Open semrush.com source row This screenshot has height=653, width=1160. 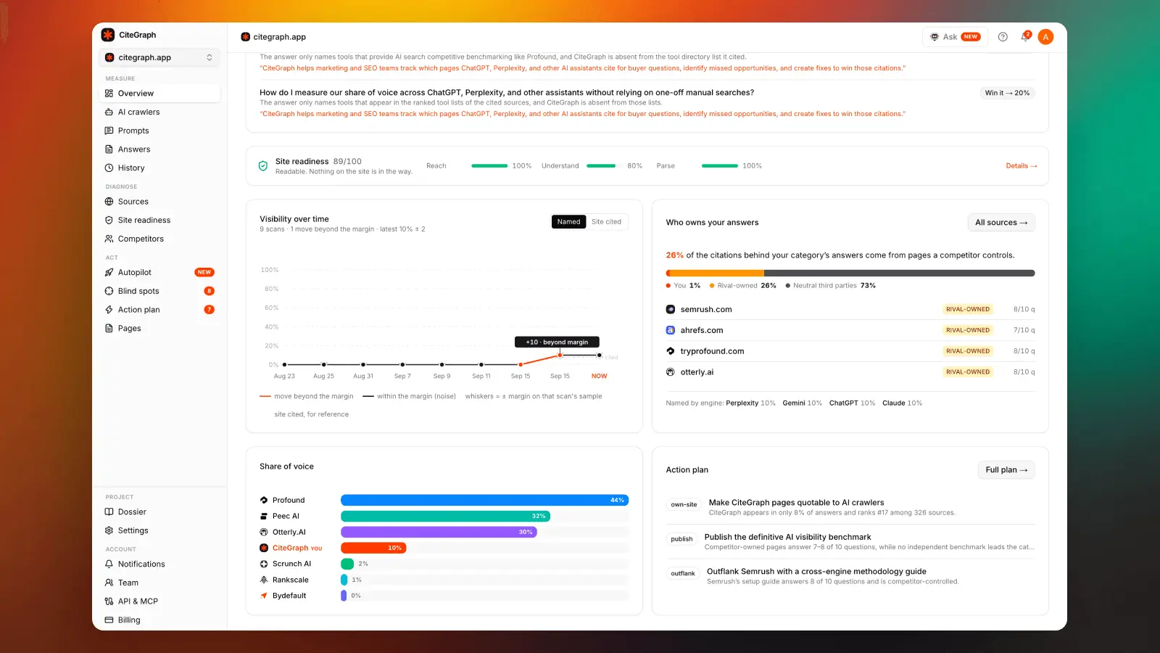click(x=850, y=309)
